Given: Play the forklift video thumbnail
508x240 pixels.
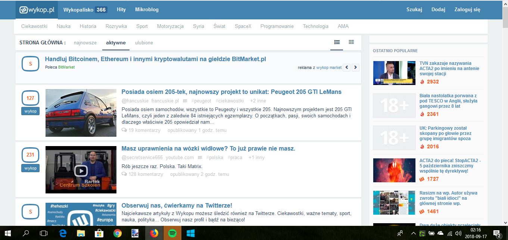Looking at the screenshot, I should tap(81, 170).
